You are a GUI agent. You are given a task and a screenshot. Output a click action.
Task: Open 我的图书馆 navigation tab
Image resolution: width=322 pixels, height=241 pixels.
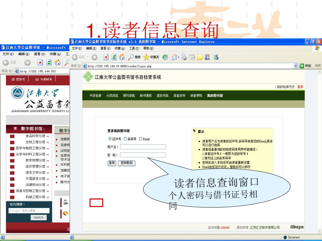[215, 95]
